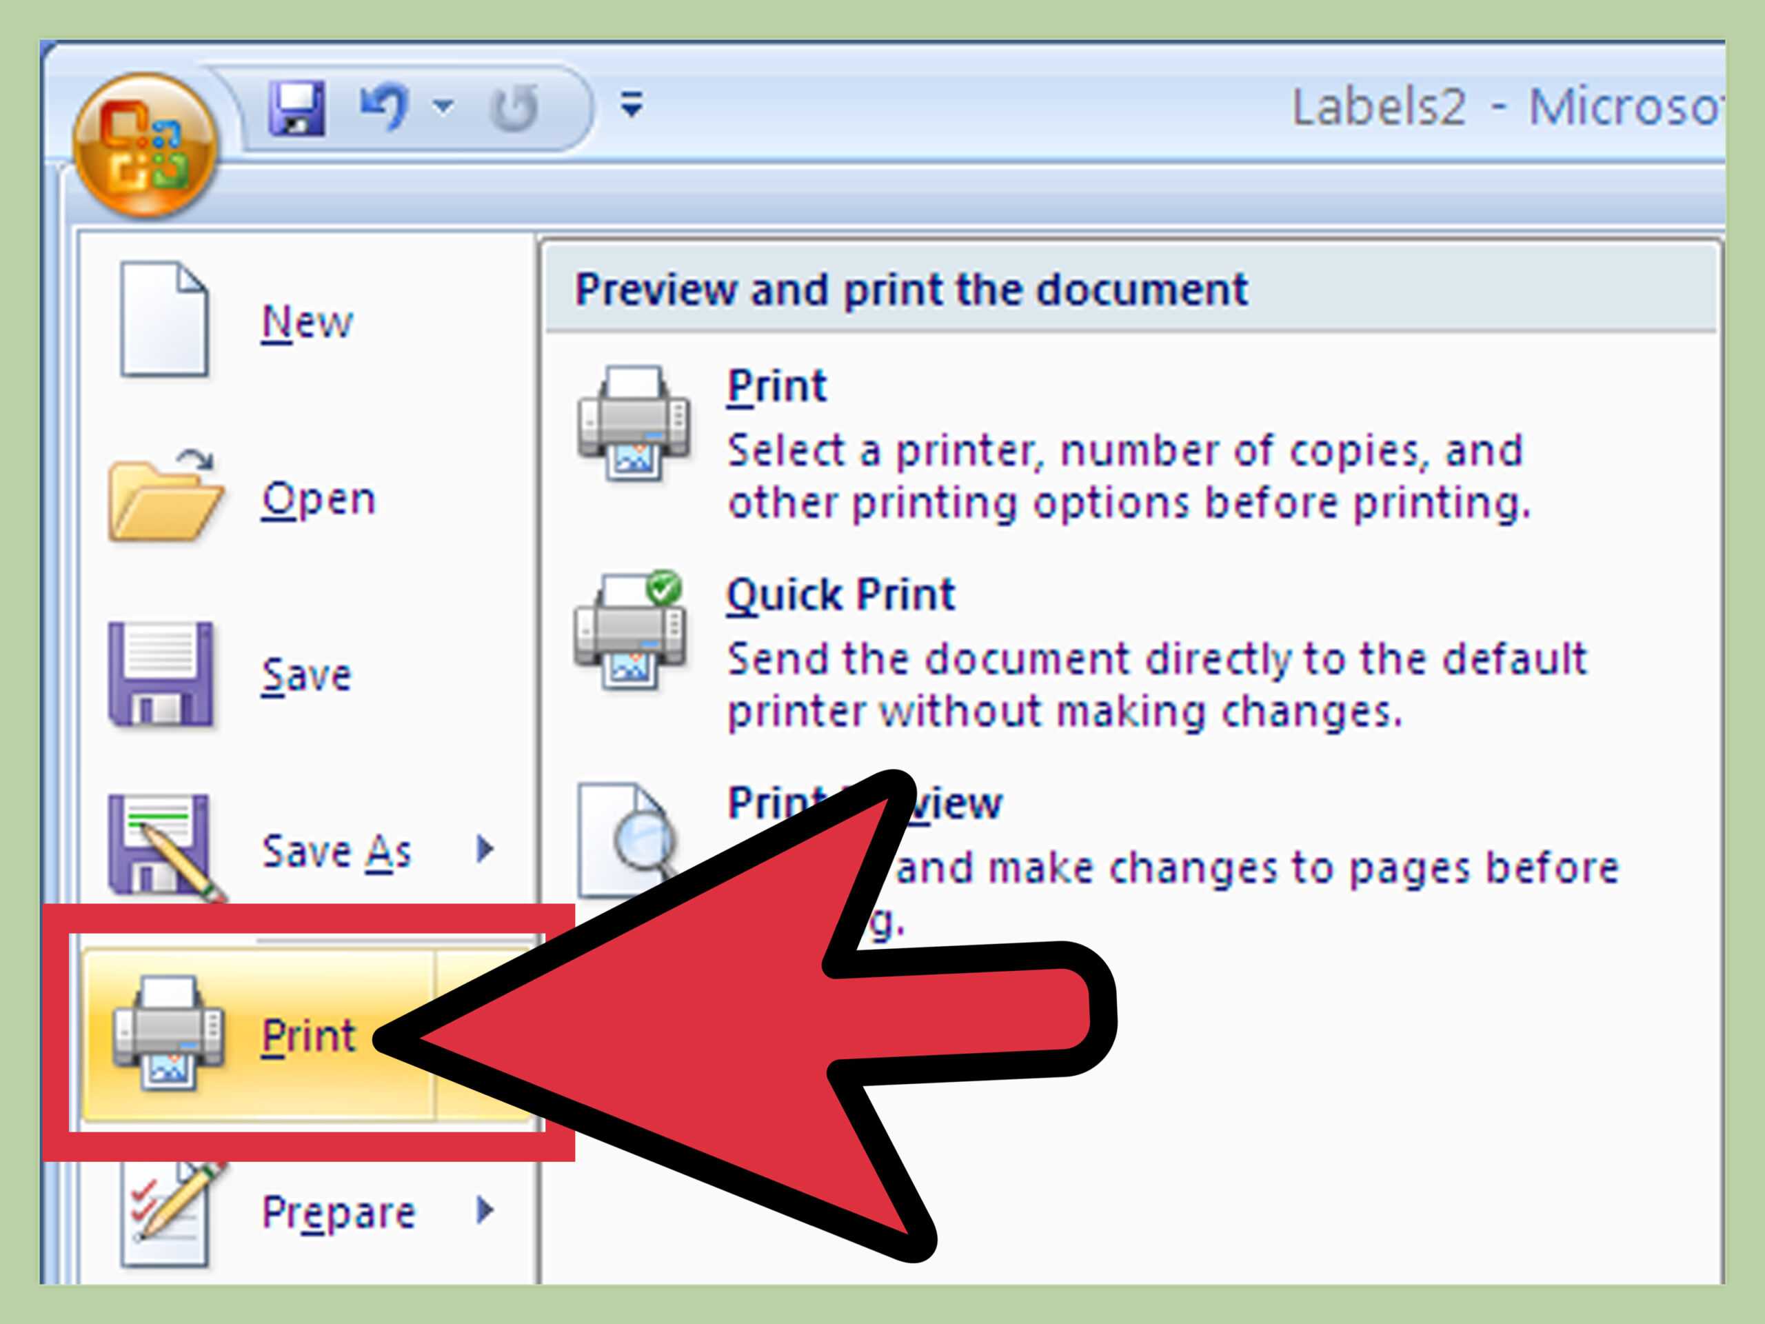1765x1324 pixels.
Task: Click the Quick Print heading
Action: pos(840,594)
